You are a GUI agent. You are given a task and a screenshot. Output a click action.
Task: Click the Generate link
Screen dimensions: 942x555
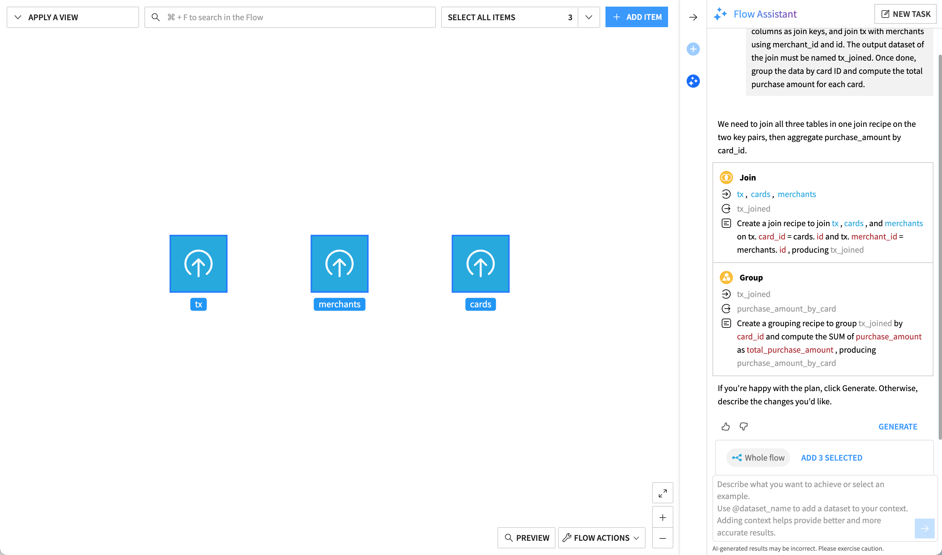(x=898, y=426)
